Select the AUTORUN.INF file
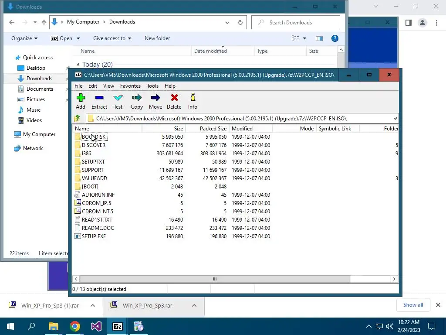This screenshot has width=446, height=335. 98,195
